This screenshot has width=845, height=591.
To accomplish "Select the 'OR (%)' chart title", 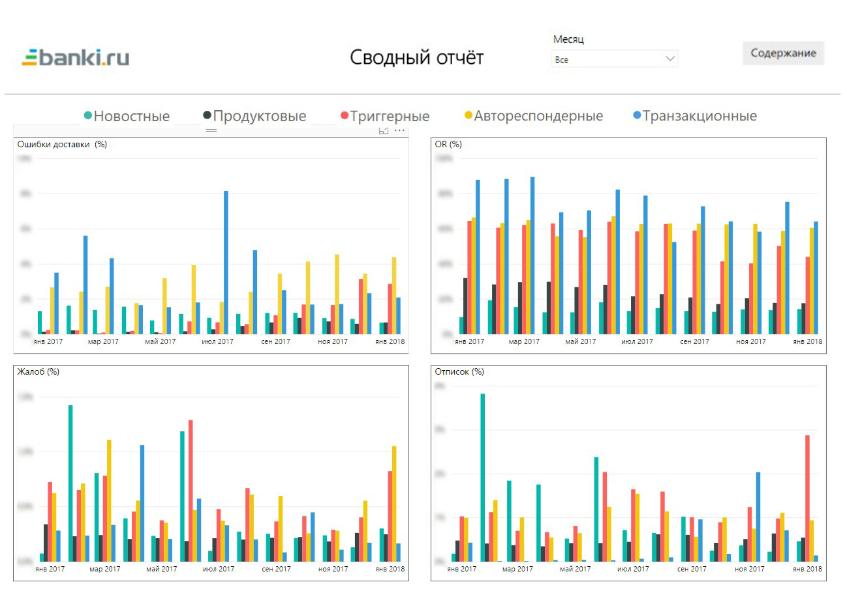I will pyautogui.click(x=448, y=145).
